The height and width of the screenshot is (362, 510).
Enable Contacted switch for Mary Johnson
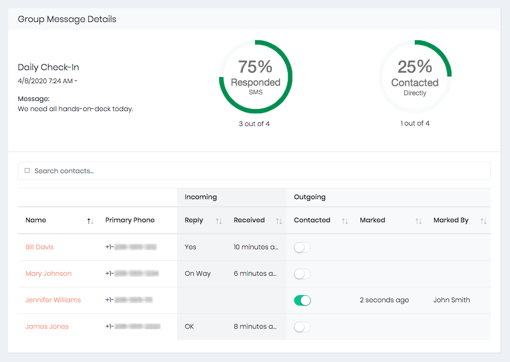pyautogui.click(x=302, y=274)
